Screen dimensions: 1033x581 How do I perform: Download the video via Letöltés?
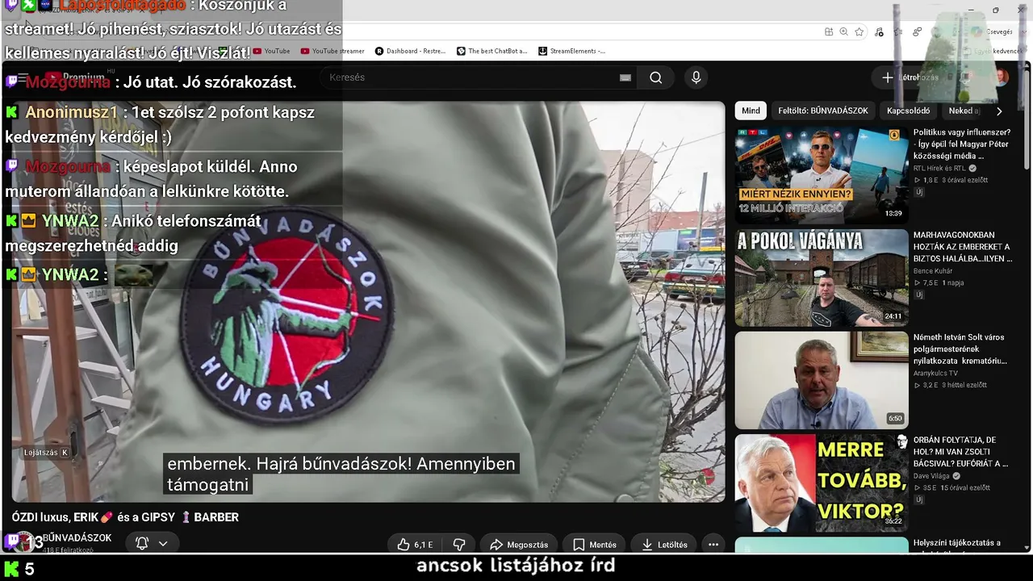click(x=664, y=545)
